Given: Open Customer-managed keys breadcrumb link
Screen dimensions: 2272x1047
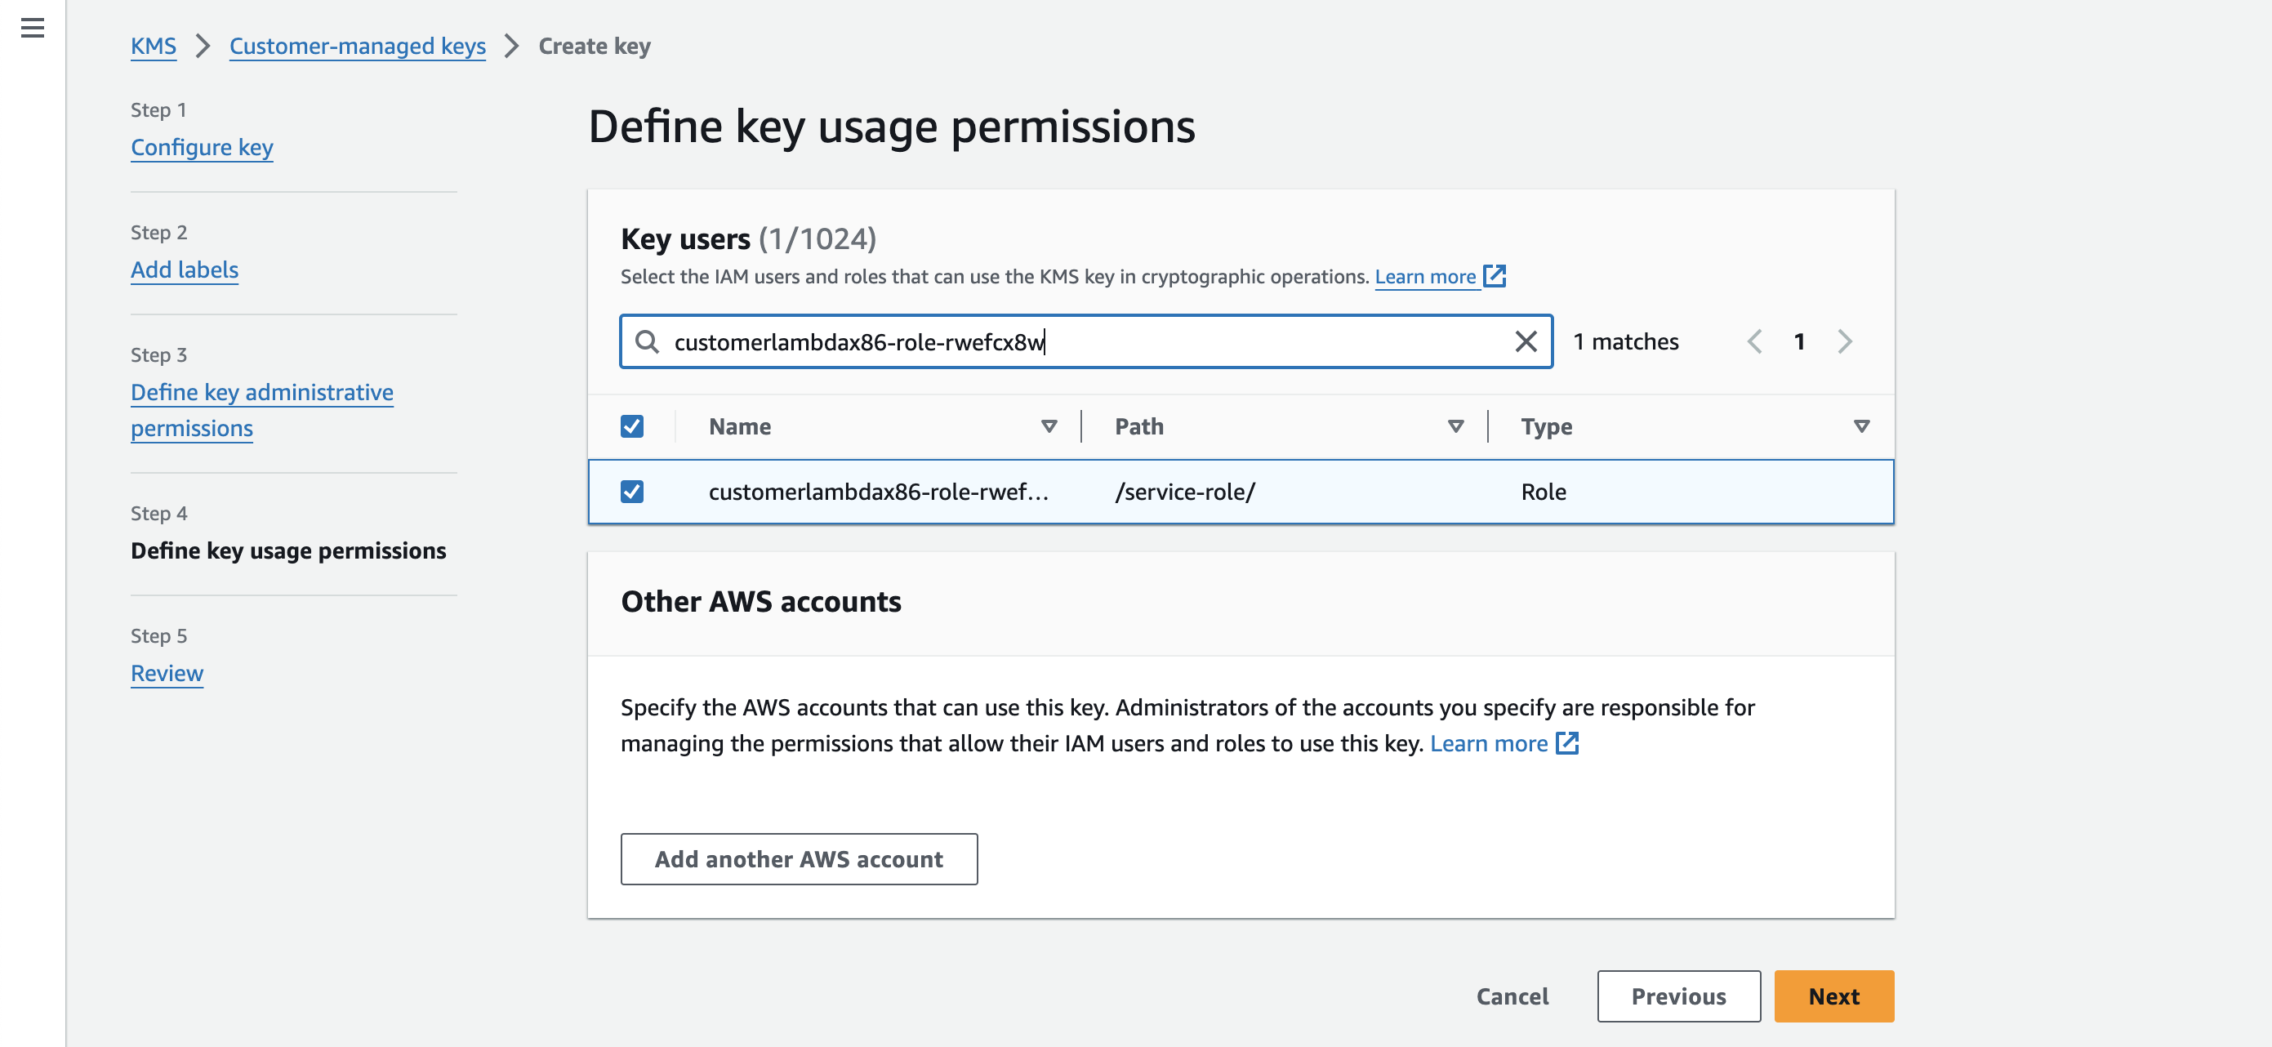Looking at the screenshot, I should (357, 46).
